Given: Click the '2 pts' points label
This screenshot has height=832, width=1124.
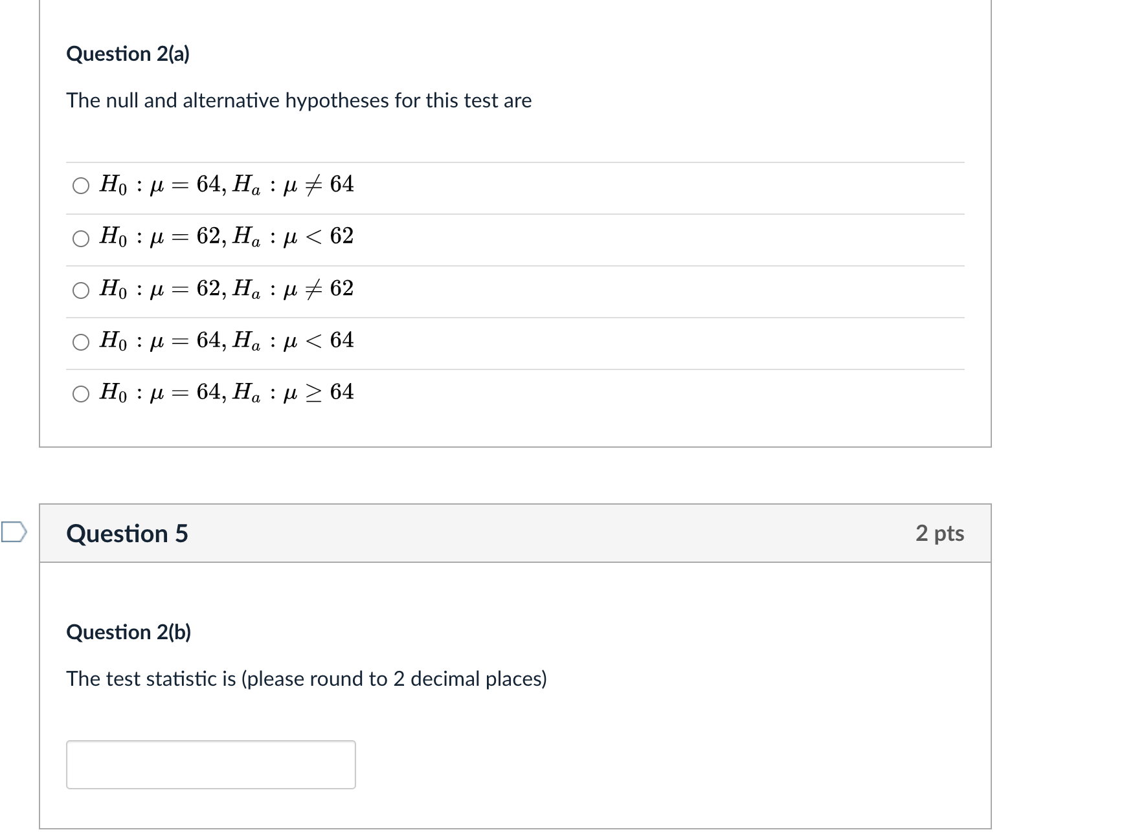Looking at the screenshot, I should click(x=939, y=533).
